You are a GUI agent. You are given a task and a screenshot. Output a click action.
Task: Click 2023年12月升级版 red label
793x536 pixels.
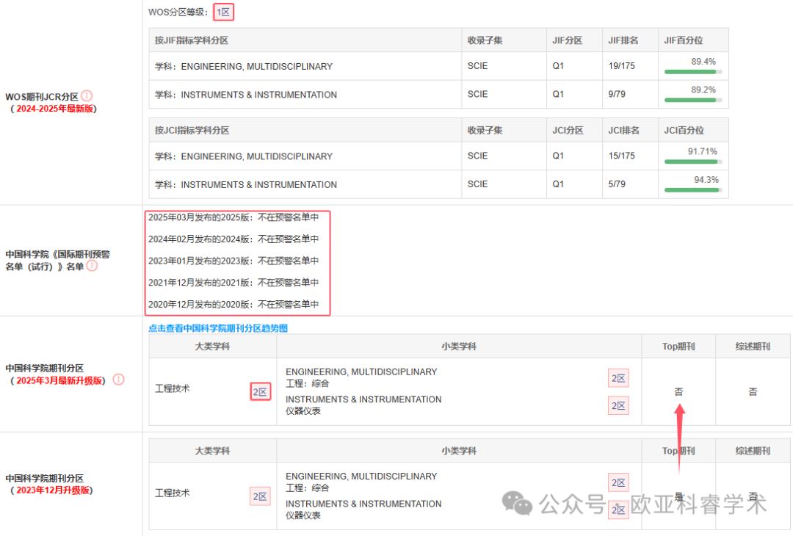53,490
